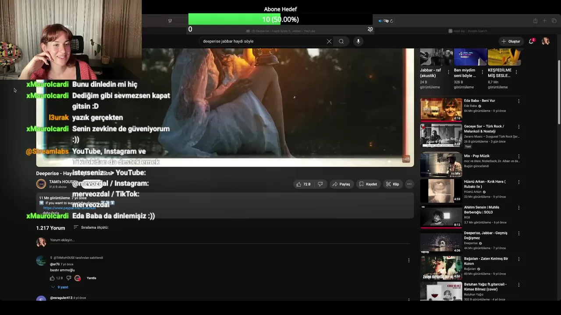Reply with Yanıtla to @or7ii comment
The image size is (561, 315).
pyautogui.click(x=91, y=278)
